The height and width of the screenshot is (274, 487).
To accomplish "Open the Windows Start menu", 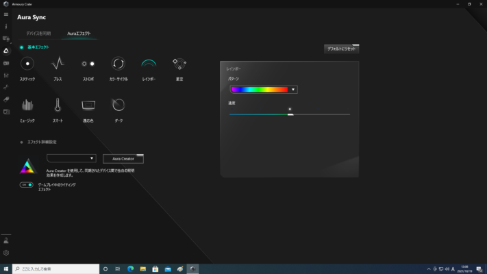I will tap(6, 269).
